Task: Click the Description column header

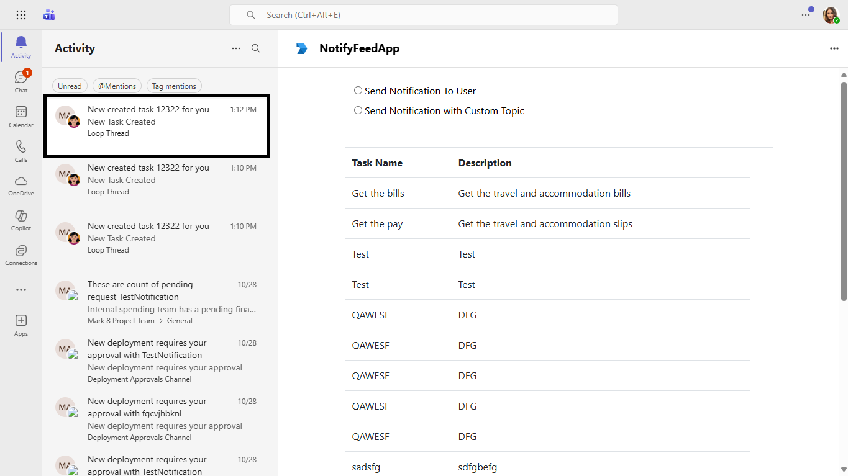Action: (485, 163)
